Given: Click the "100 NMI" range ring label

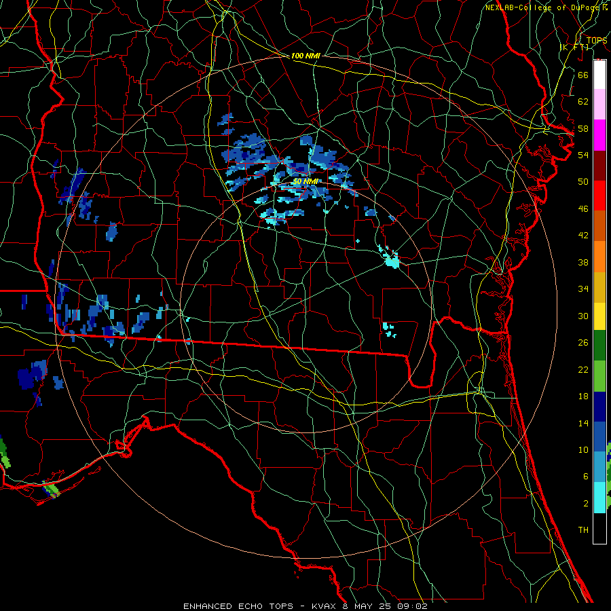Looking at the screenshot, I should pyautogui.click(x=305, y=56).
